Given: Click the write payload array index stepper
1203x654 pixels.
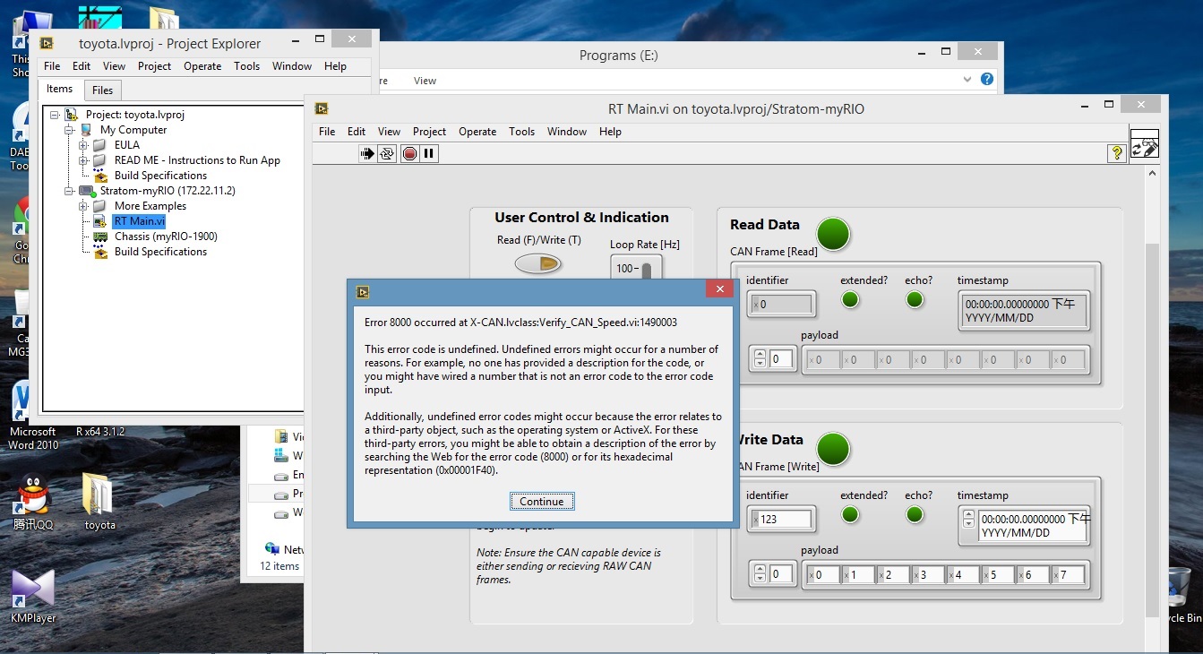Looking at the screenshot, I should 760,574.
